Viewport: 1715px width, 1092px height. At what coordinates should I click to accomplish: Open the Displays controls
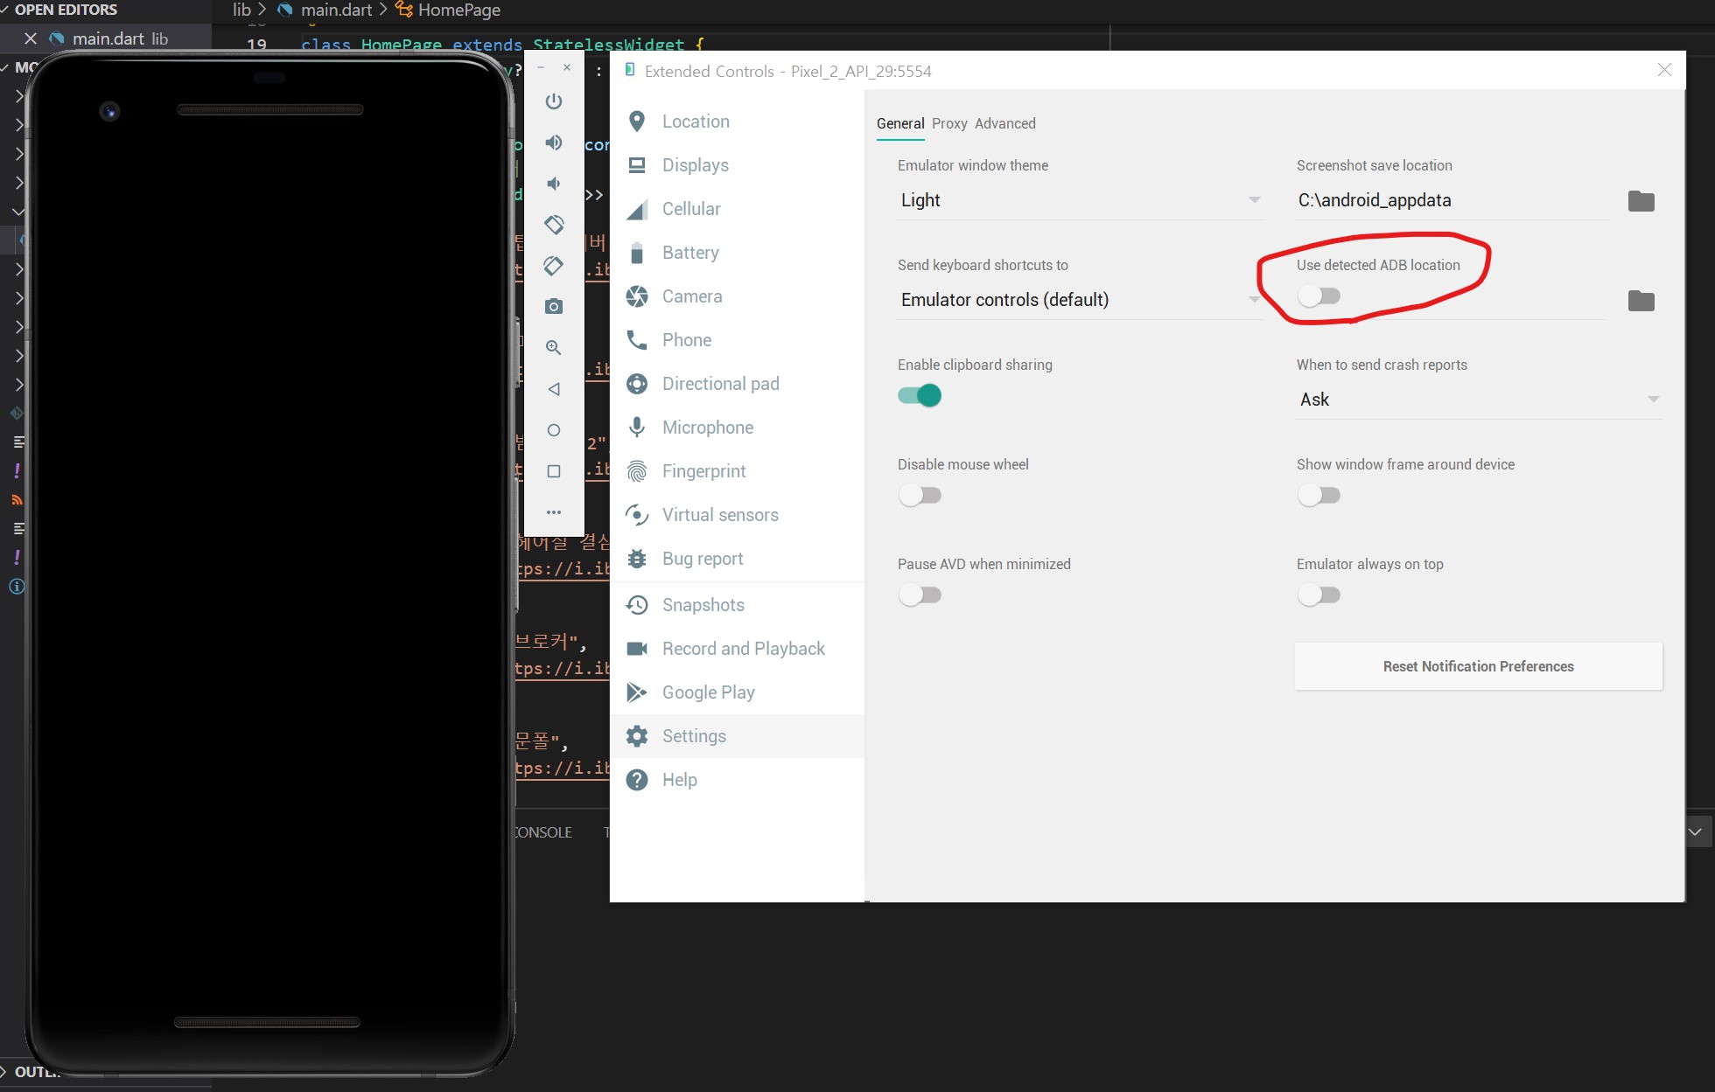click(x=737, y=165)
